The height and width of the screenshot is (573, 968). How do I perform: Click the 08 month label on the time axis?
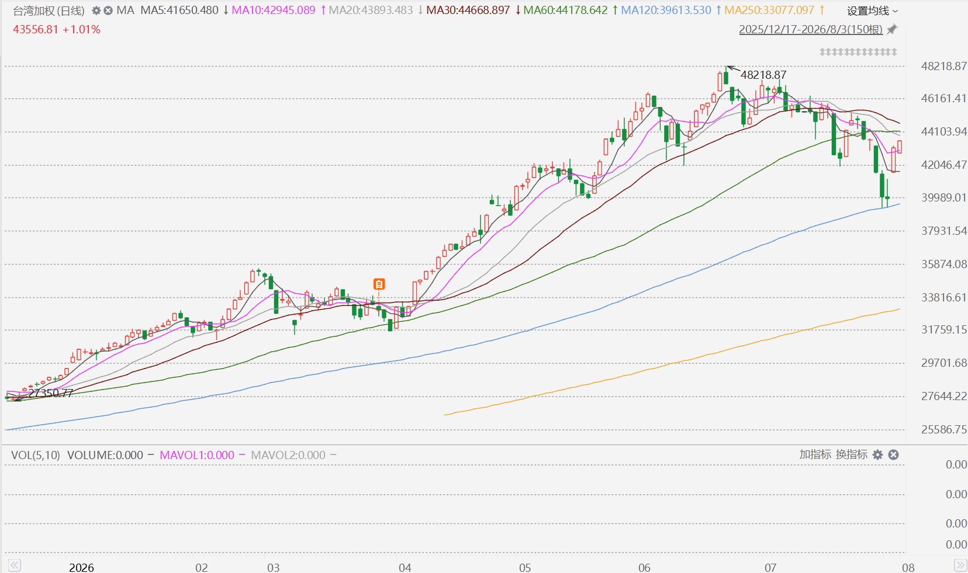(x=908, y=567)
